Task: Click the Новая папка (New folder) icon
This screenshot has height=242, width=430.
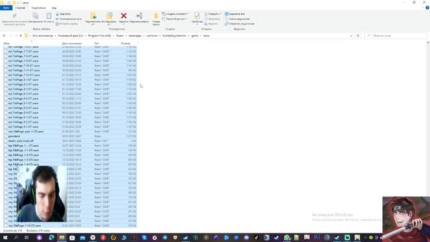Action: tap(156, 16)
